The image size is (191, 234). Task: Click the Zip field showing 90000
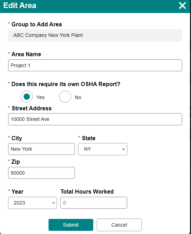tap(42, 173)
